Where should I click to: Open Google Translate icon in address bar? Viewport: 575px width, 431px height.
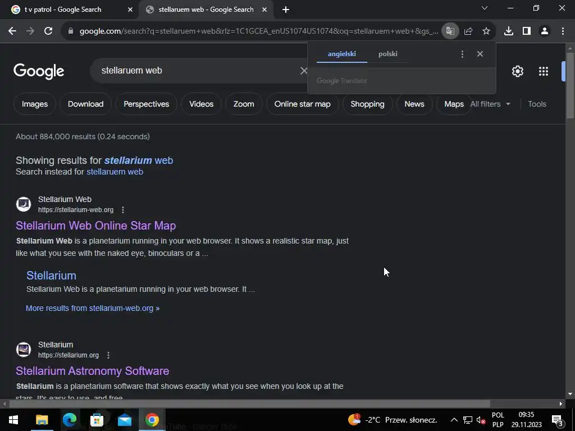pos(450,31)
